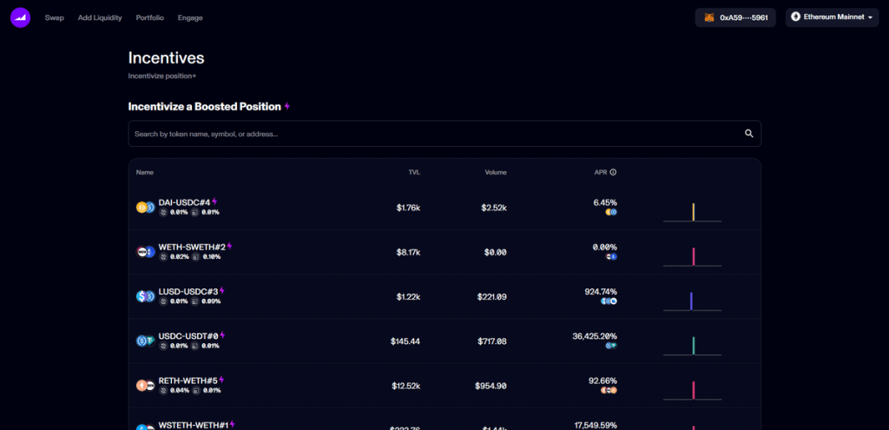Viewport: 889px width, 430px height.
Task: Open the Swap page
Action: click(x=55, y=17)
